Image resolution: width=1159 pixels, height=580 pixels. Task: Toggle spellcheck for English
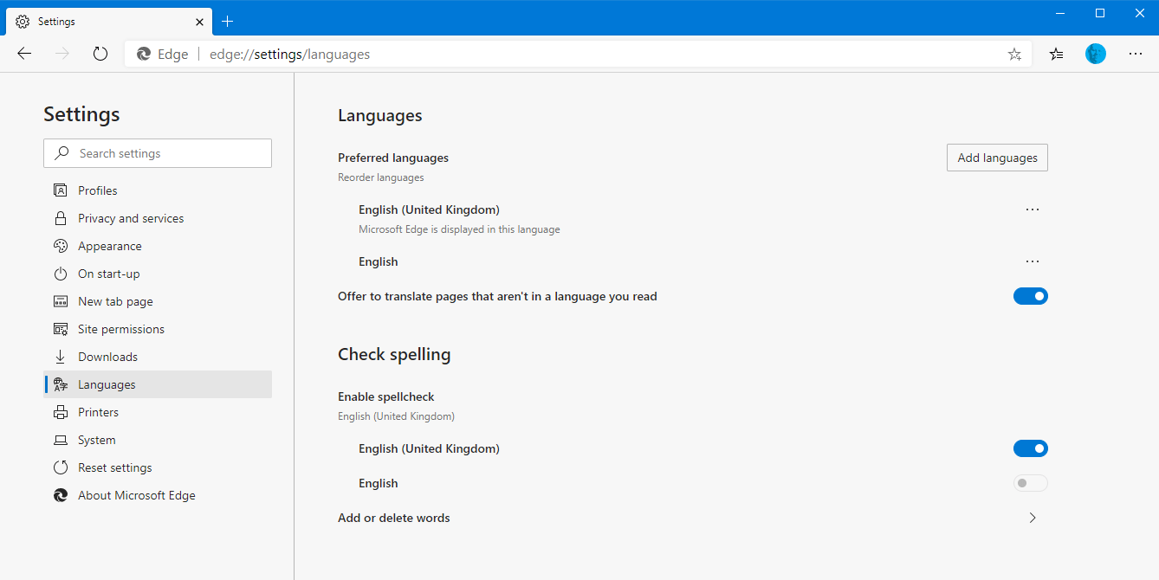tap(1030, 483)
